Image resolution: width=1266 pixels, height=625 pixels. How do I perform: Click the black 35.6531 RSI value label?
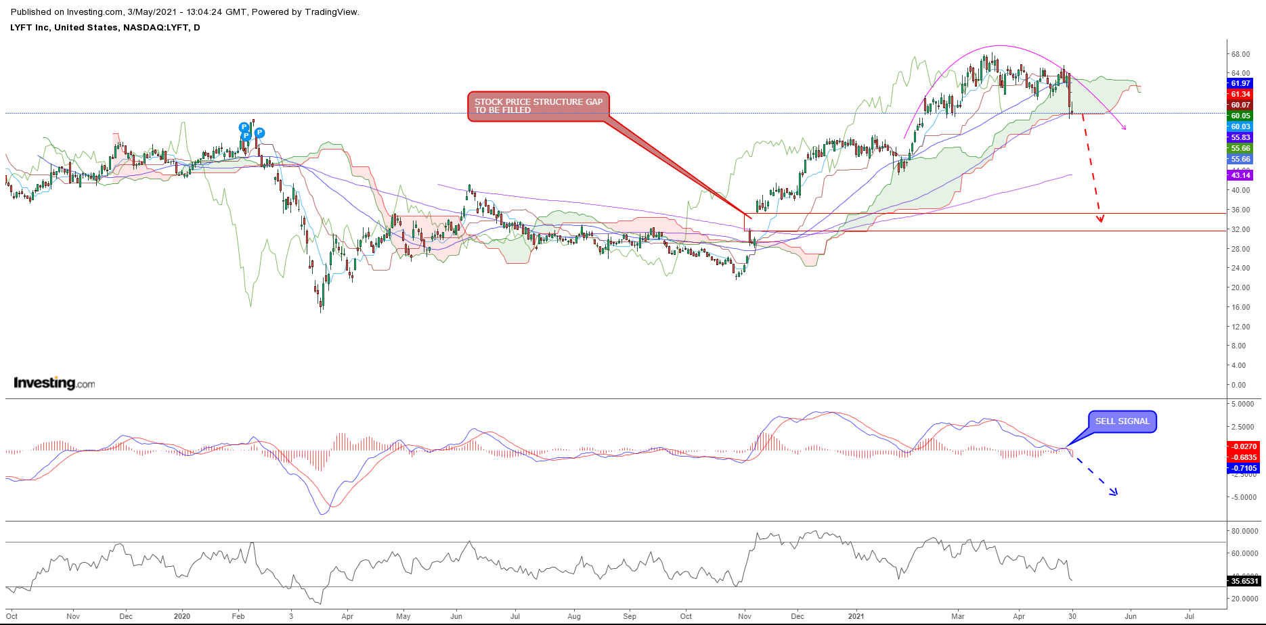(1244, 581)
